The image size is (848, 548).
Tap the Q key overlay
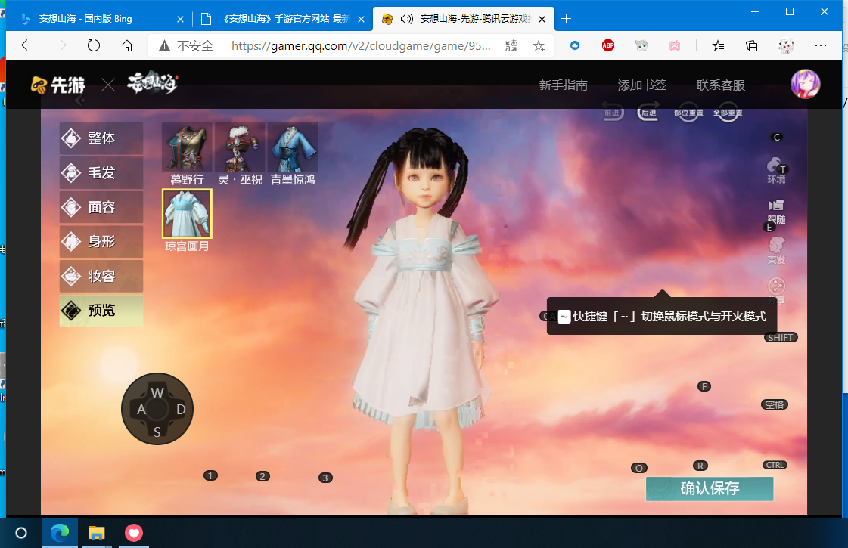click(x=639, y=468)
